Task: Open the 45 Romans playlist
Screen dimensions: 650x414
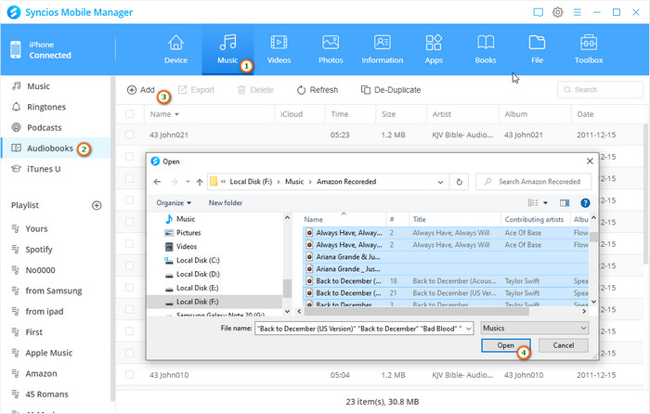Action: pos(46,395)
